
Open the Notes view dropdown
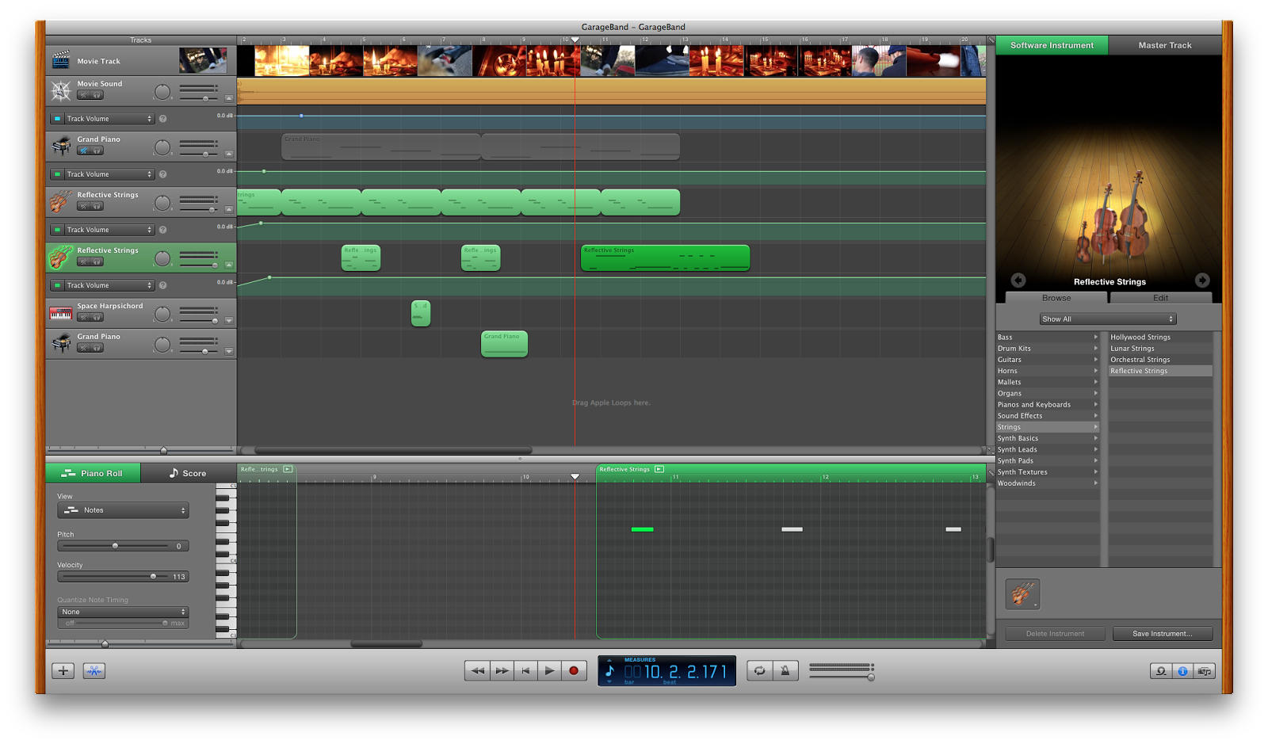pos(123,510)
